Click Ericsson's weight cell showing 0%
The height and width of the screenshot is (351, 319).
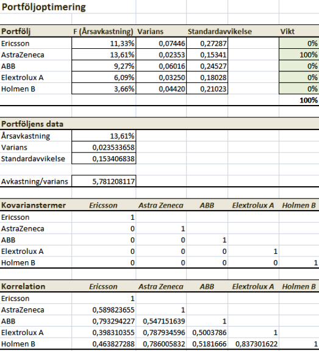click(x=299, y=43)
